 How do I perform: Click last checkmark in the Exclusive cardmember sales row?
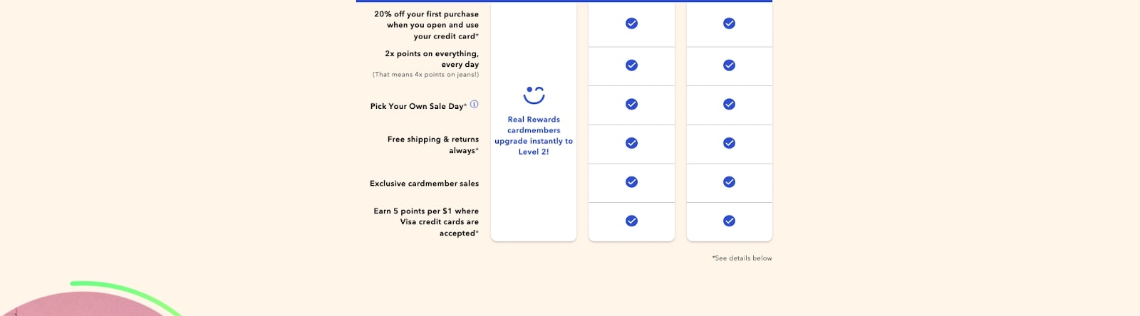tap(729, 182)
